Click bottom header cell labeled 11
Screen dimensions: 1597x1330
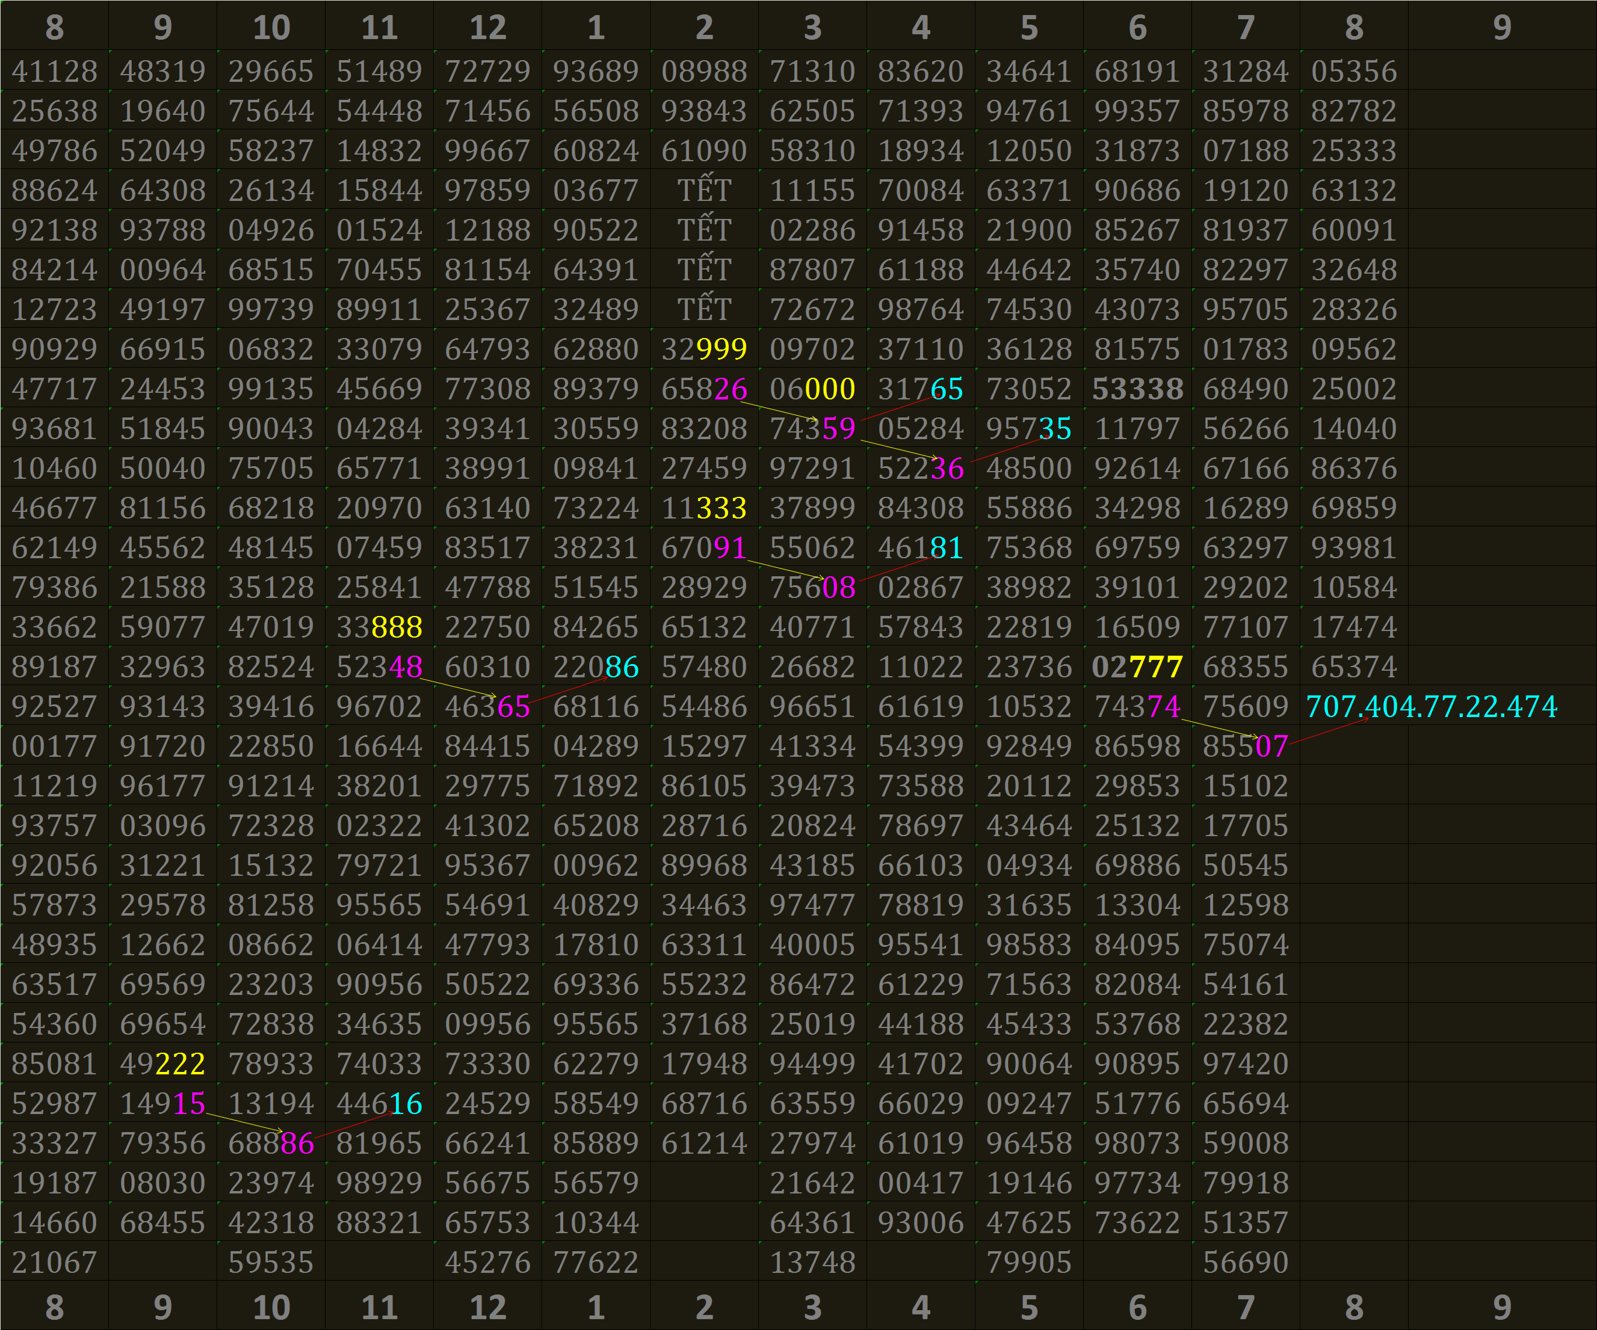coord(380,1307)
